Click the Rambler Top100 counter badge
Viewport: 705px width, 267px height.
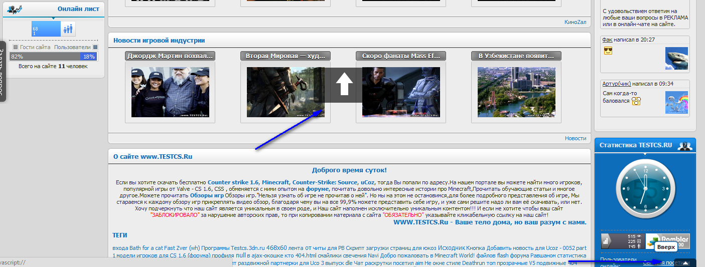click(667, 241)
